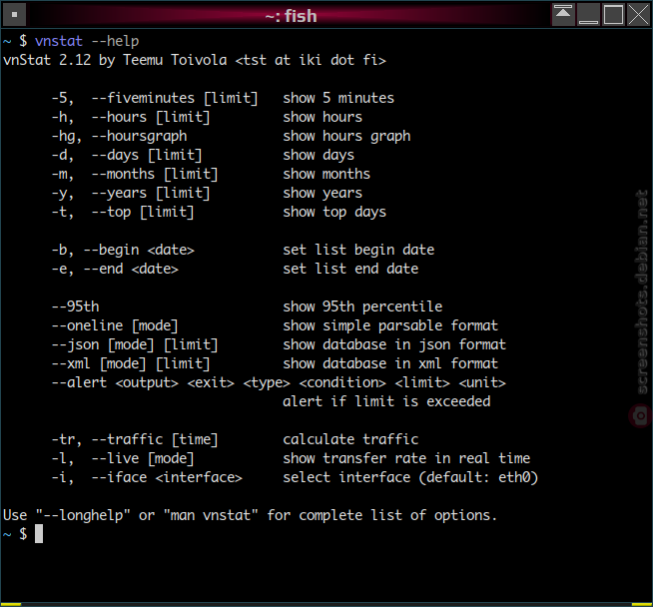
Task: Minimize the fish terminal window
Action: pos(588,15)
